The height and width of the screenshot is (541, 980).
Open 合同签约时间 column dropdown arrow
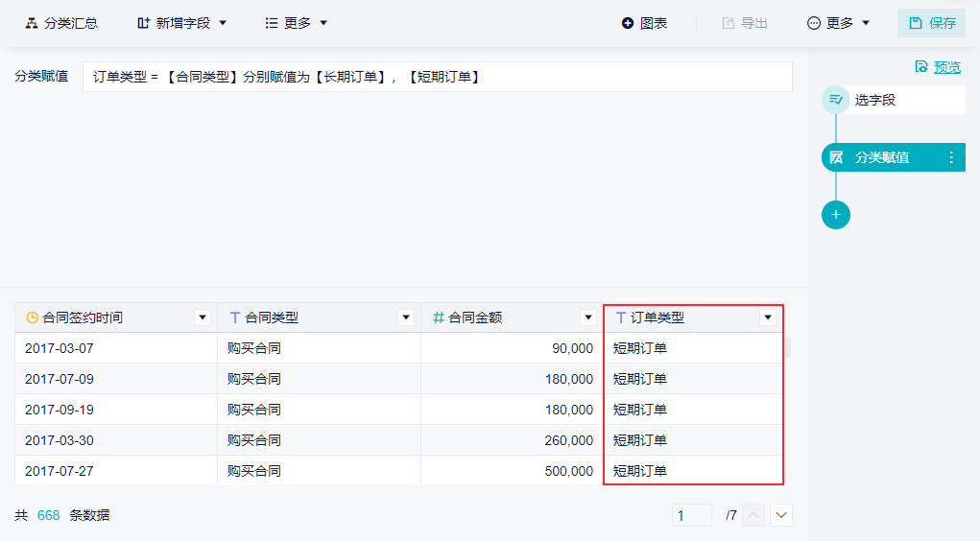[202, 318]
